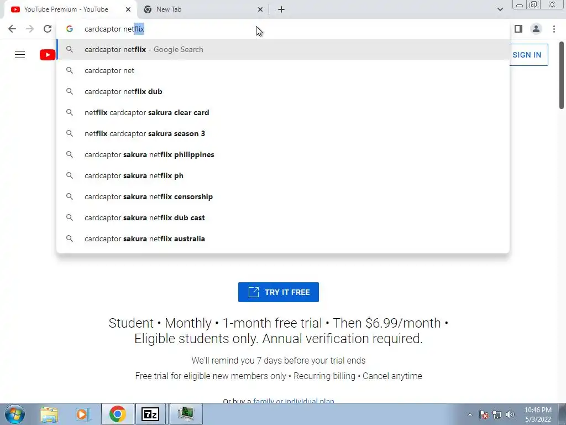566x425 pixels.
Task: Launch Windows Media Player from taskbar
Action: pos(82,414)
